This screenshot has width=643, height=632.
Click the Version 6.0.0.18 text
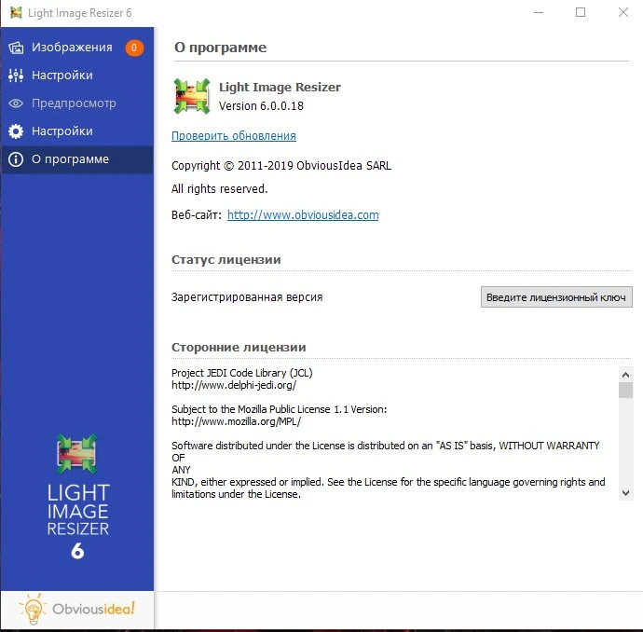point(261,106)
